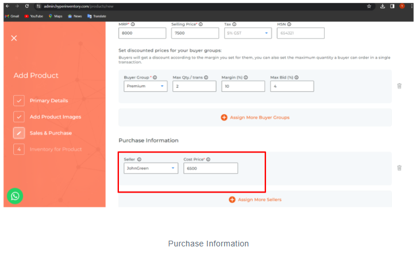Show MRP info tooltip icon
416x255 pixels.
coord(133,24)
